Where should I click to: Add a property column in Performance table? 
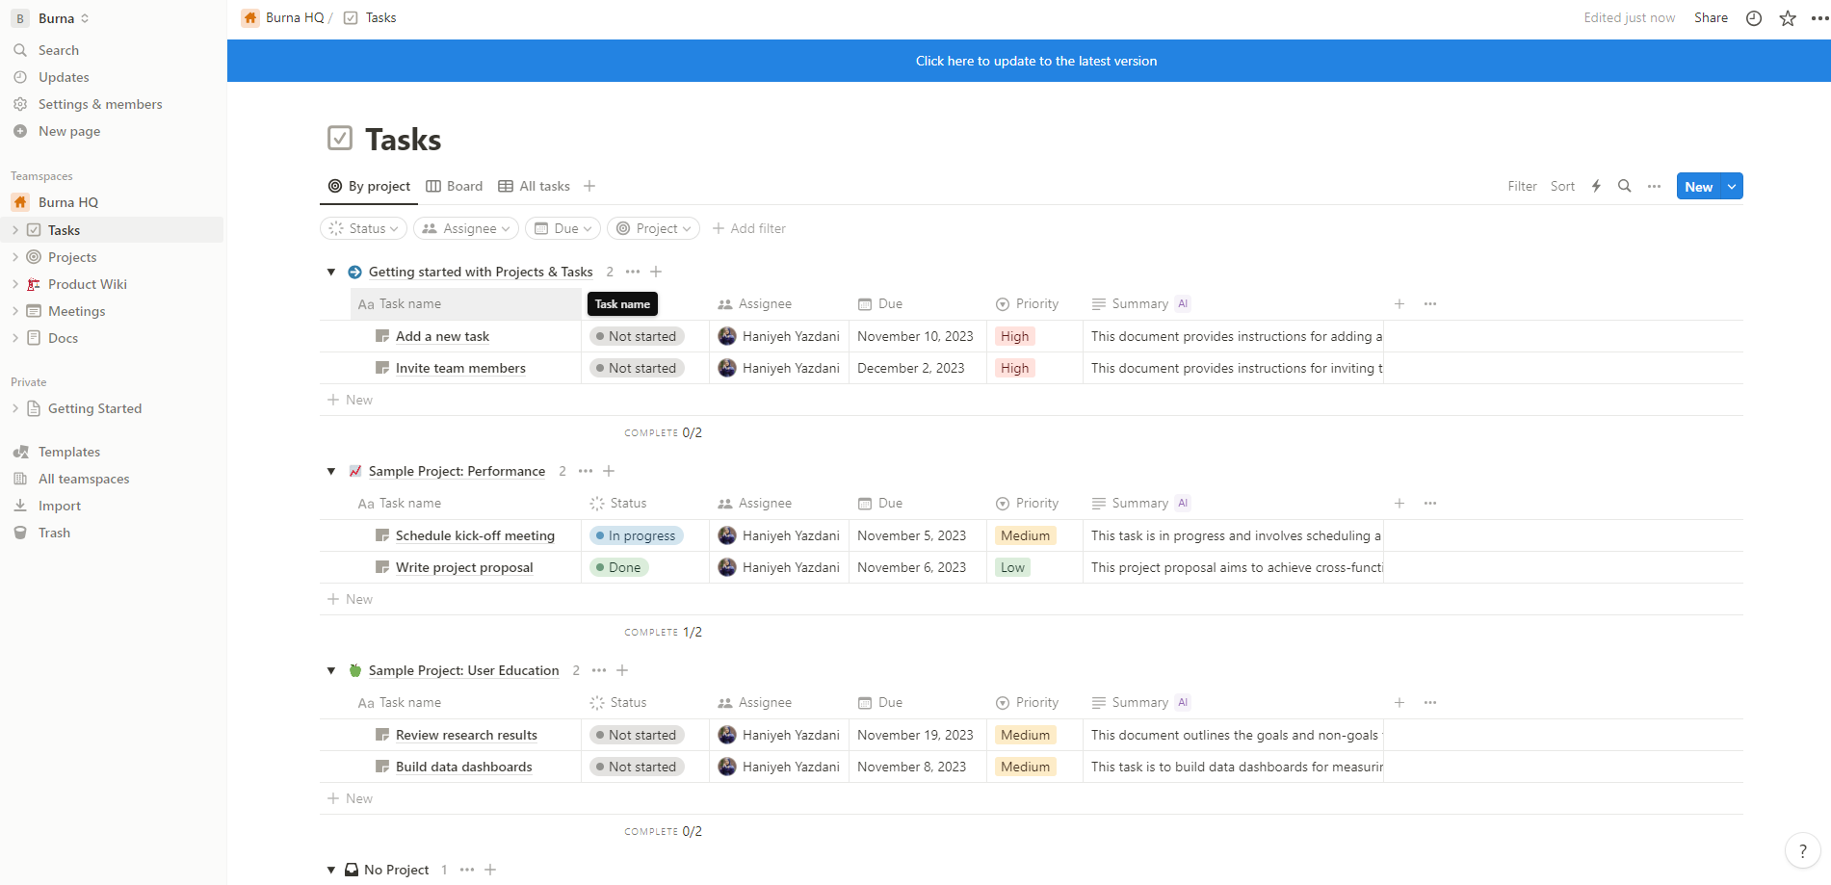1399,503
